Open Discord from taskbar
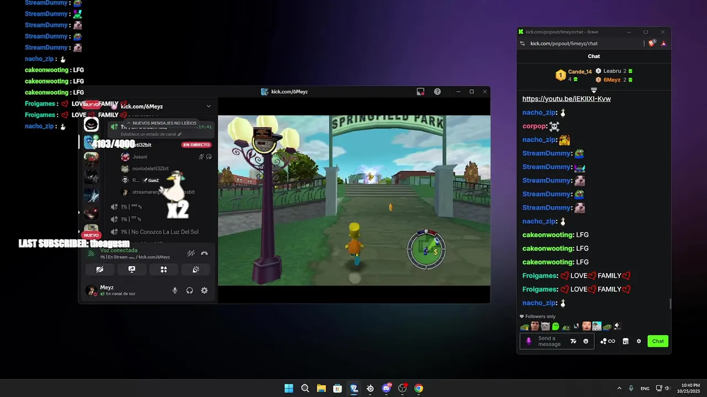The width and height of the screenshot is (707, 397). pos(387,388)
